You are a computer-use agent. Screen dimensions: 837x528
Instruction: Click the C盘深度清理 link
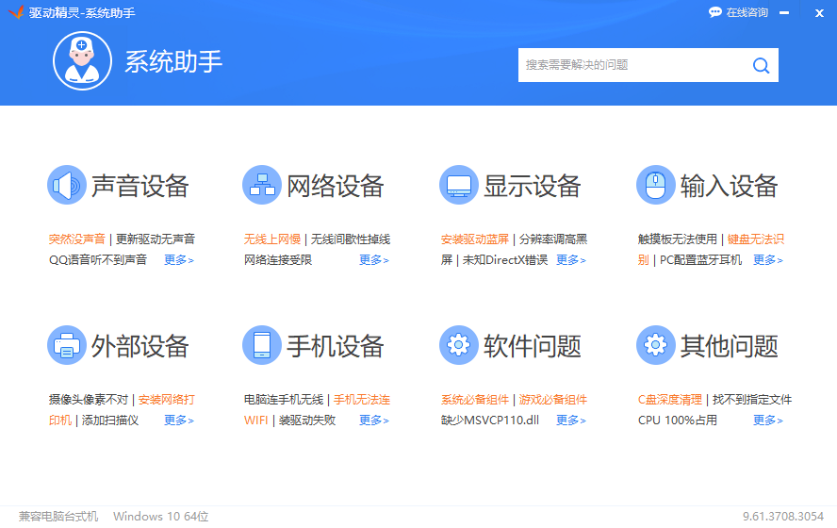[670, 400]
